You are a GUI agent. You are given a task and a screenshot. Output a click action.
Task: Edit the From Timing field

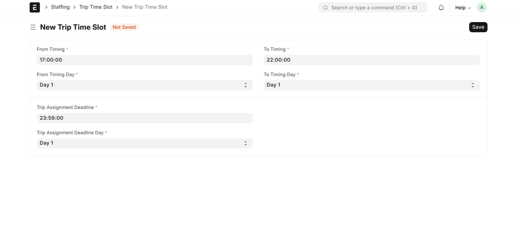(145, 60)
